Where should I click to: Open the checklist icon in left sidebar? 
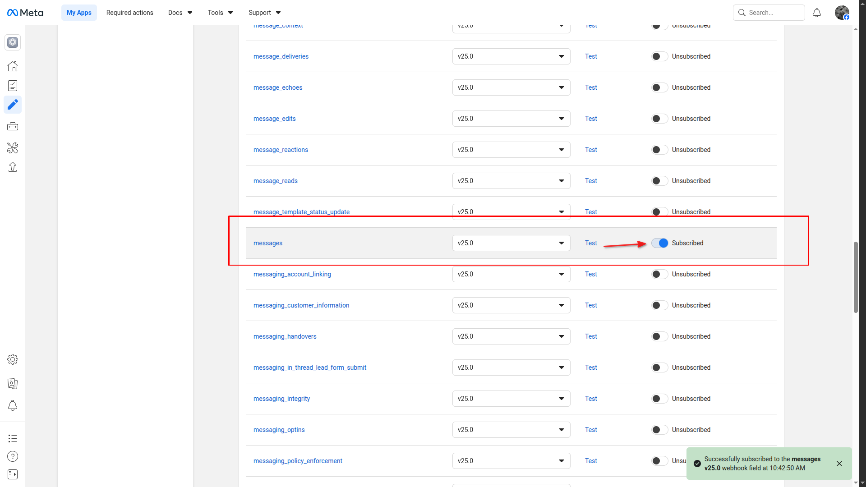(x=13, y=86)
